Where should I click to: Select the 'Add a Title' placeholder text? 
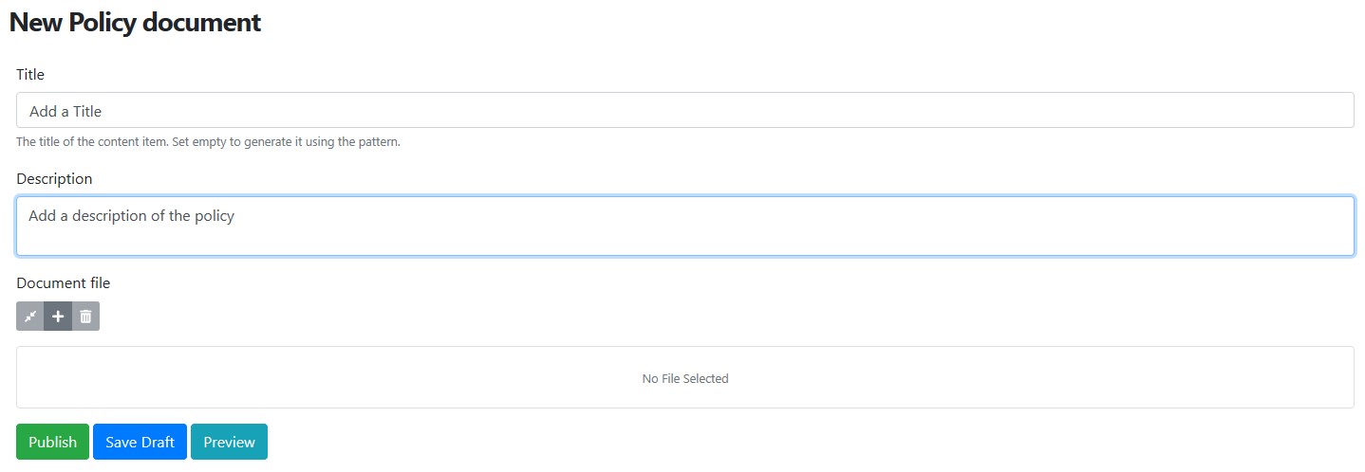pos(65,111)
